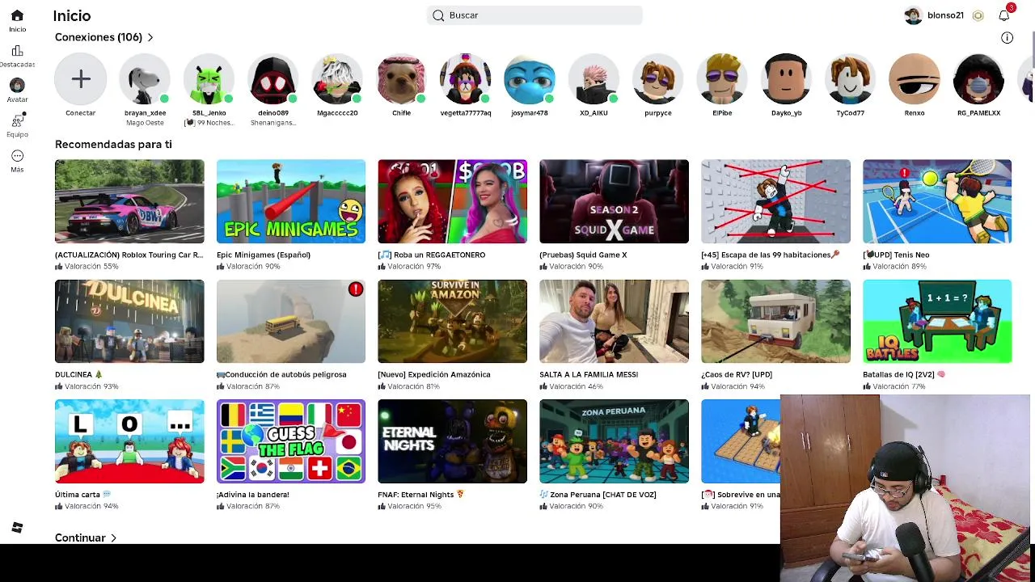
Task: Open Chifle friend avatar
Action: [401, 79]
